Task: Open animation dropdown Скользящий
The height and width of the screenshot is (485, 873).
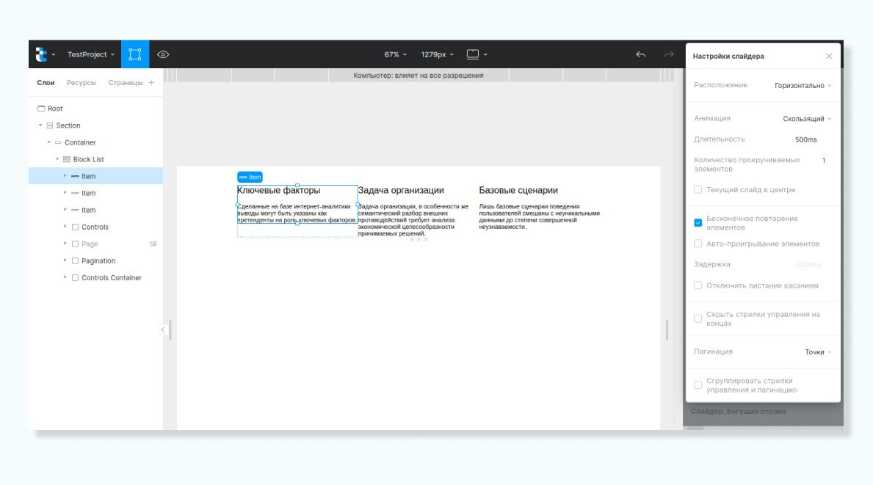Action: click(807, 118)
